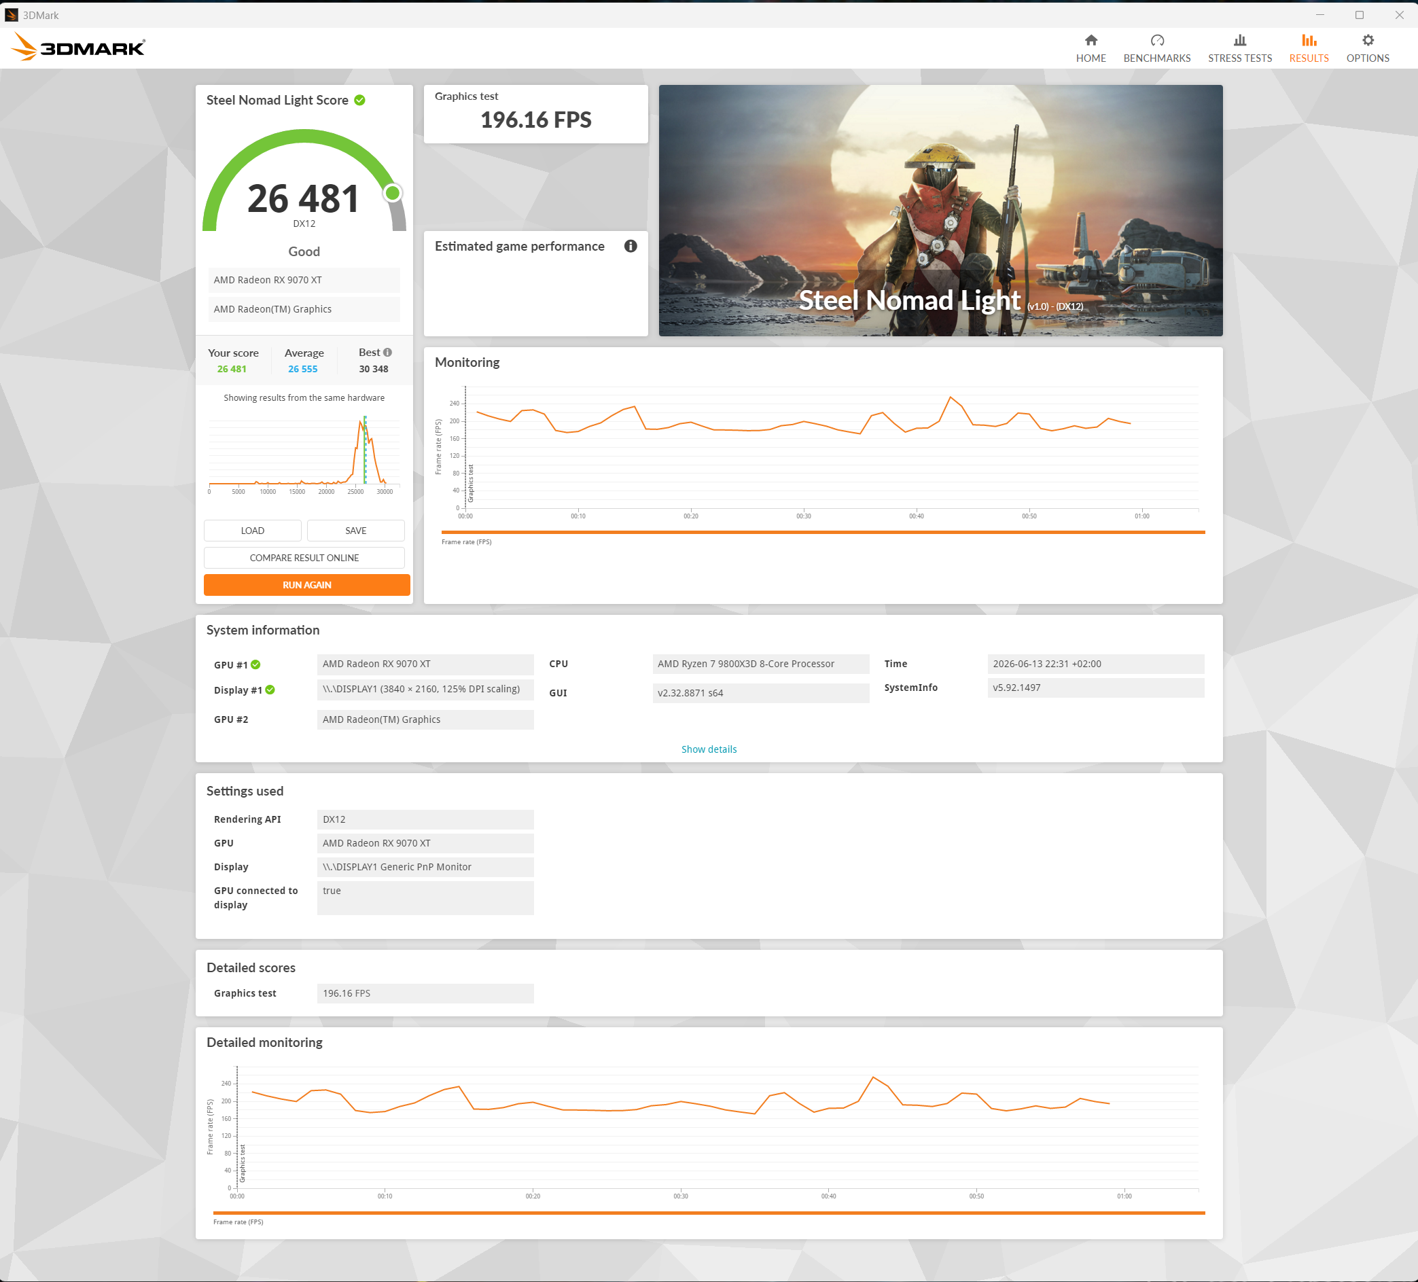
Task: Click the green validation check beside Steel Nomad Light Score
Action: pos(359,100)
